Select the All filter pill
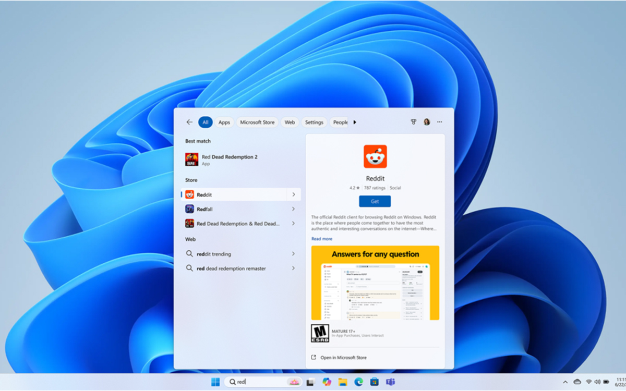 click(x=206, y=122)
